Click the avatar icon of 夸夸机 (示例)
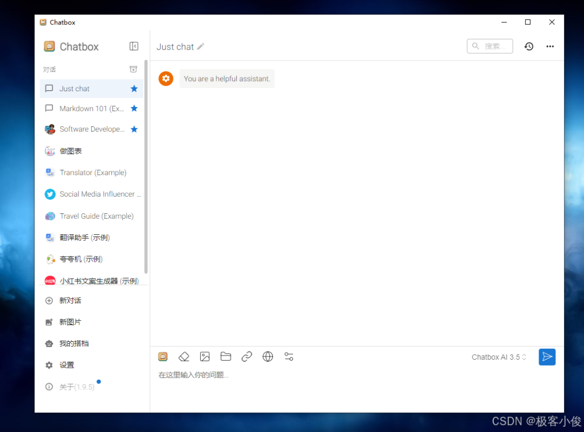This screenshot has height=432, width=584. (x=50, y=259)
